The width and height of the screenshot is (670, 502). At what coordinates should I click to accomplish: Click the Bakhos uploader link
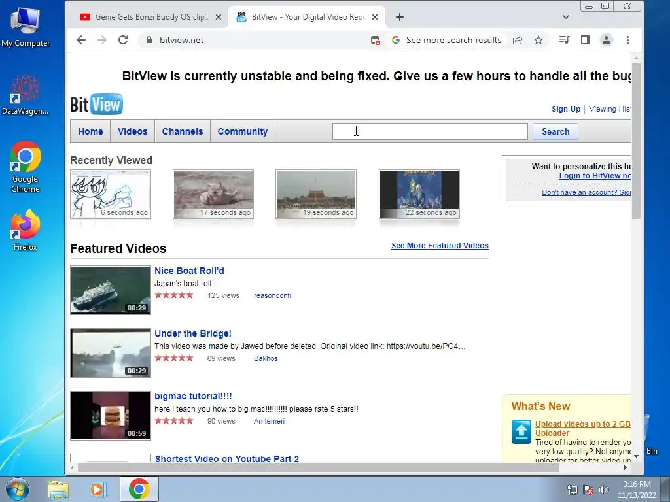point(266,358)
